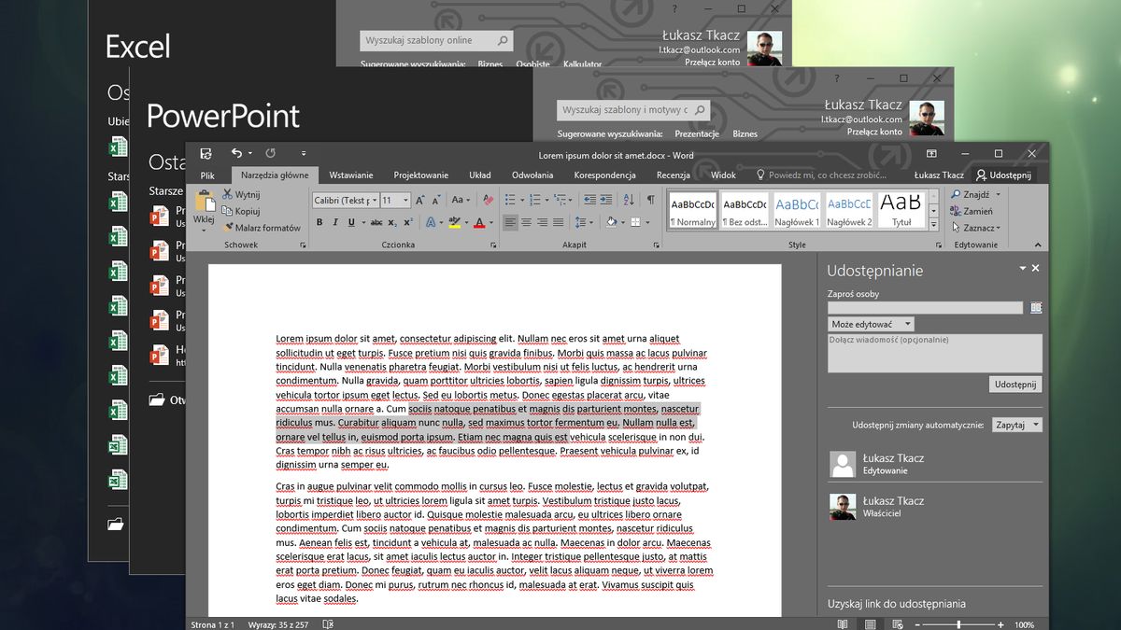Click the Zaproś osoby input field

click(x=926, y=308)
